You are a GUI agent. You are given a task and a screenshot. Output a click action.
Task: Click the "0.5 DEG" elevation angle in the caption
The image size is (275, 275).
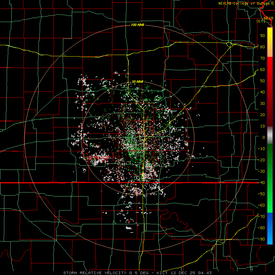point(139,273)
